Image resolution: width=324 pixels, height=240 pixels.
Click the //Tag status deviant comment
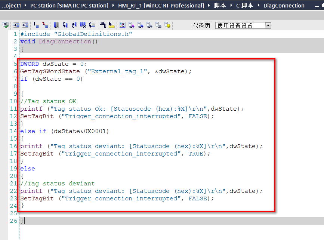coord(58,184)
